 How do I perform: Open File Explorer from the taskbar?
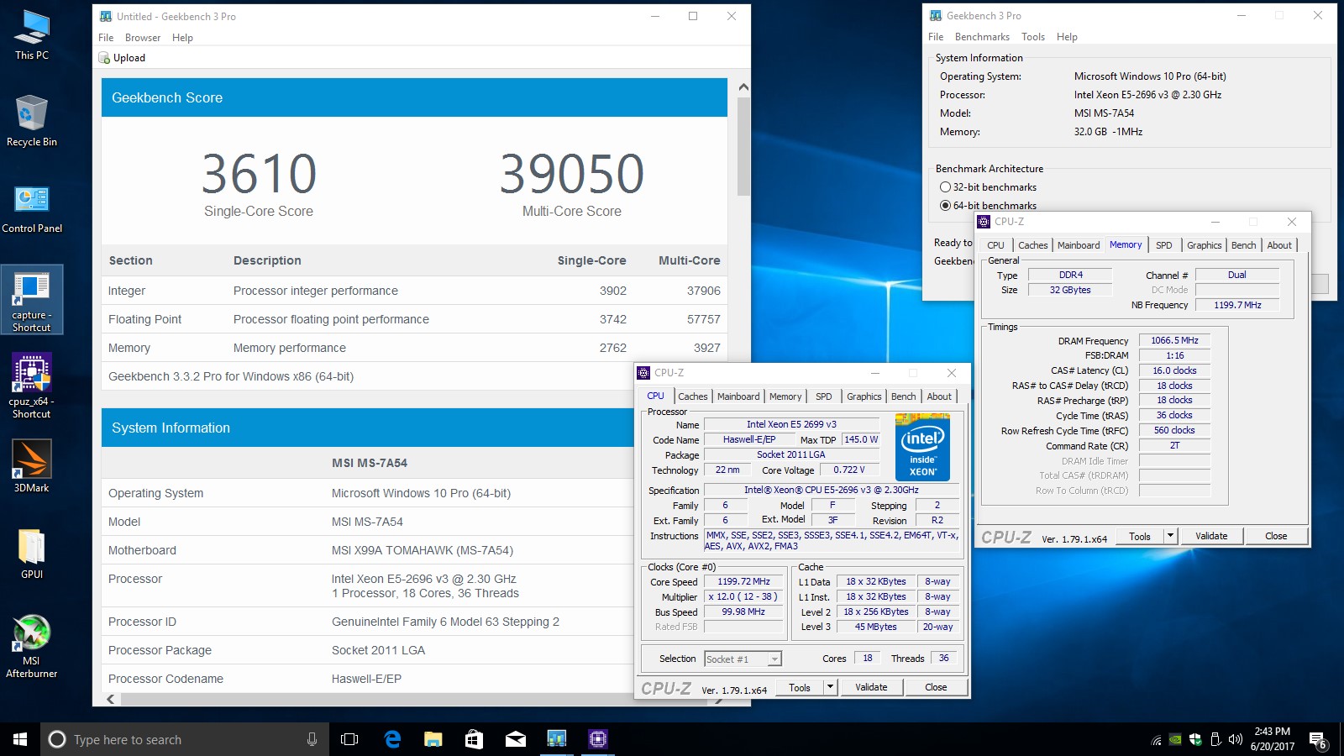pyautogui.click(x=433, y=739)
